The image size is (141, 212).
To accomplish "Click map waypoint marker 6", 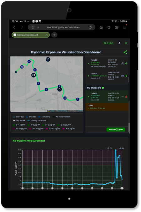I will [46, 90].
